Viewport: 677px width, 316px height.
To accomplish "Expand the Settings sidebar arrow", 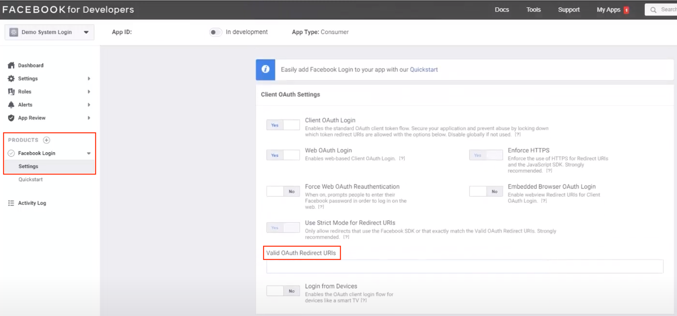I will coord(89,79).
